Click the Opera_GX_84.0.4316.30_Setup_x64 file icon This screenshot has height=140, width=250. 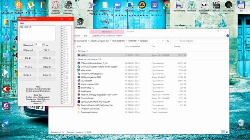pos(79,101)
